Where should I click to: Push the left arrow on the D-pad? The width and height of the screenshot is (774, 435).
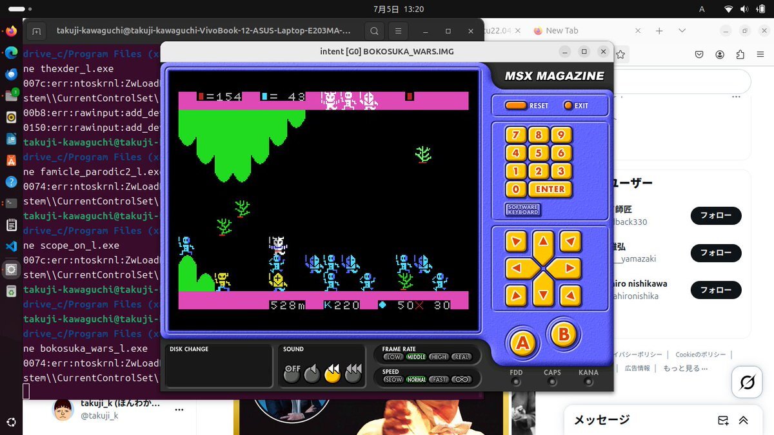[521, 267]
